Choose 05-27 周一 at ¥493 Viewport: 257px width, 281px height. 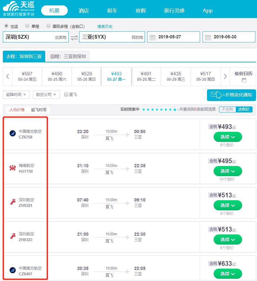point(116,77)
